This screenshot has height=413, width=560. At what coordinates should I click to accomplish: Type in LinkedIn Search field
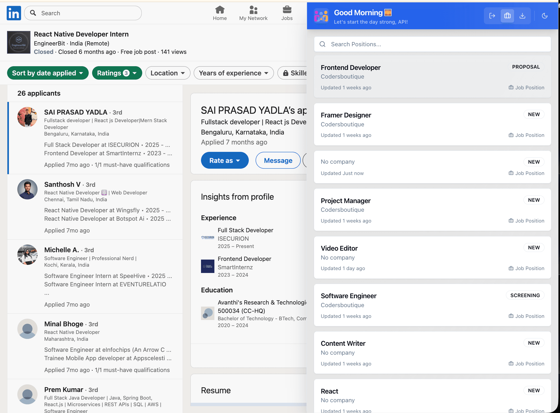click(x=83, y=13)
